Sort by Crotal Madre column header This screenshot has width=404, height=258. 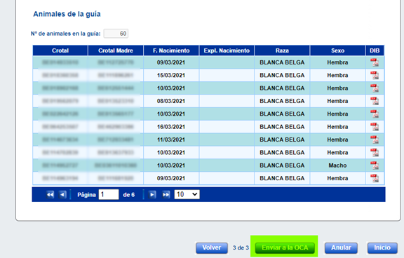(x=116, y=50)
